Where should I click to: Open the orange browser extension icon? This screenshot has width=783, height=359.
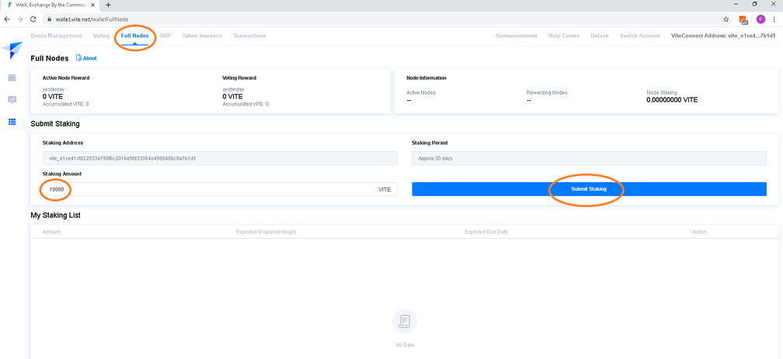tap(743, 19)
